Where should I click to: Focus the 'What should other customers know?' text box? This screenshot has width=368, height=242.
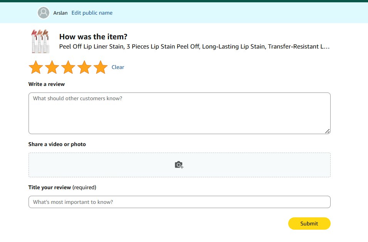tap(179, 113)
